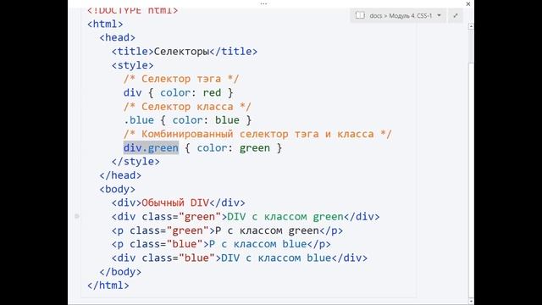The width and height of the screenshot is (542, 305).
Task: Click the docs > Модуль 4 breadcrumb text
Action: 401,15
